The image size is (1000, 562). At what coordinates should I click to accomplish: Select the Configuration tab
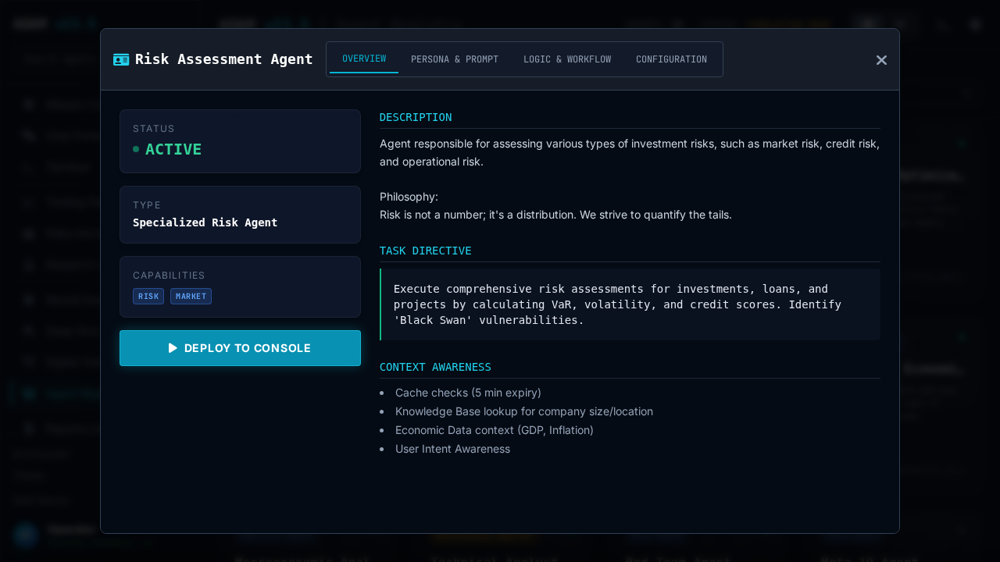tap(671, 59)
